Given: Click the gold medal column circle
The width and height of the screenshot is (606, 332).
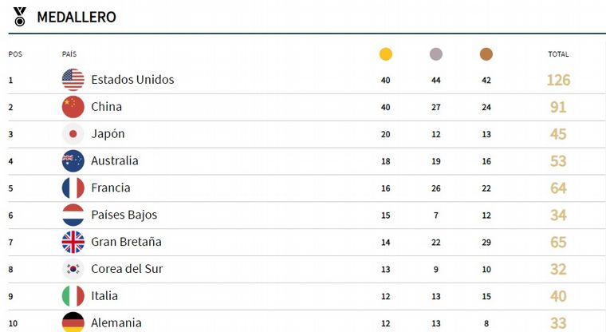Looking at the screenshot, I should pyautogui.click(x=386, y=54).
